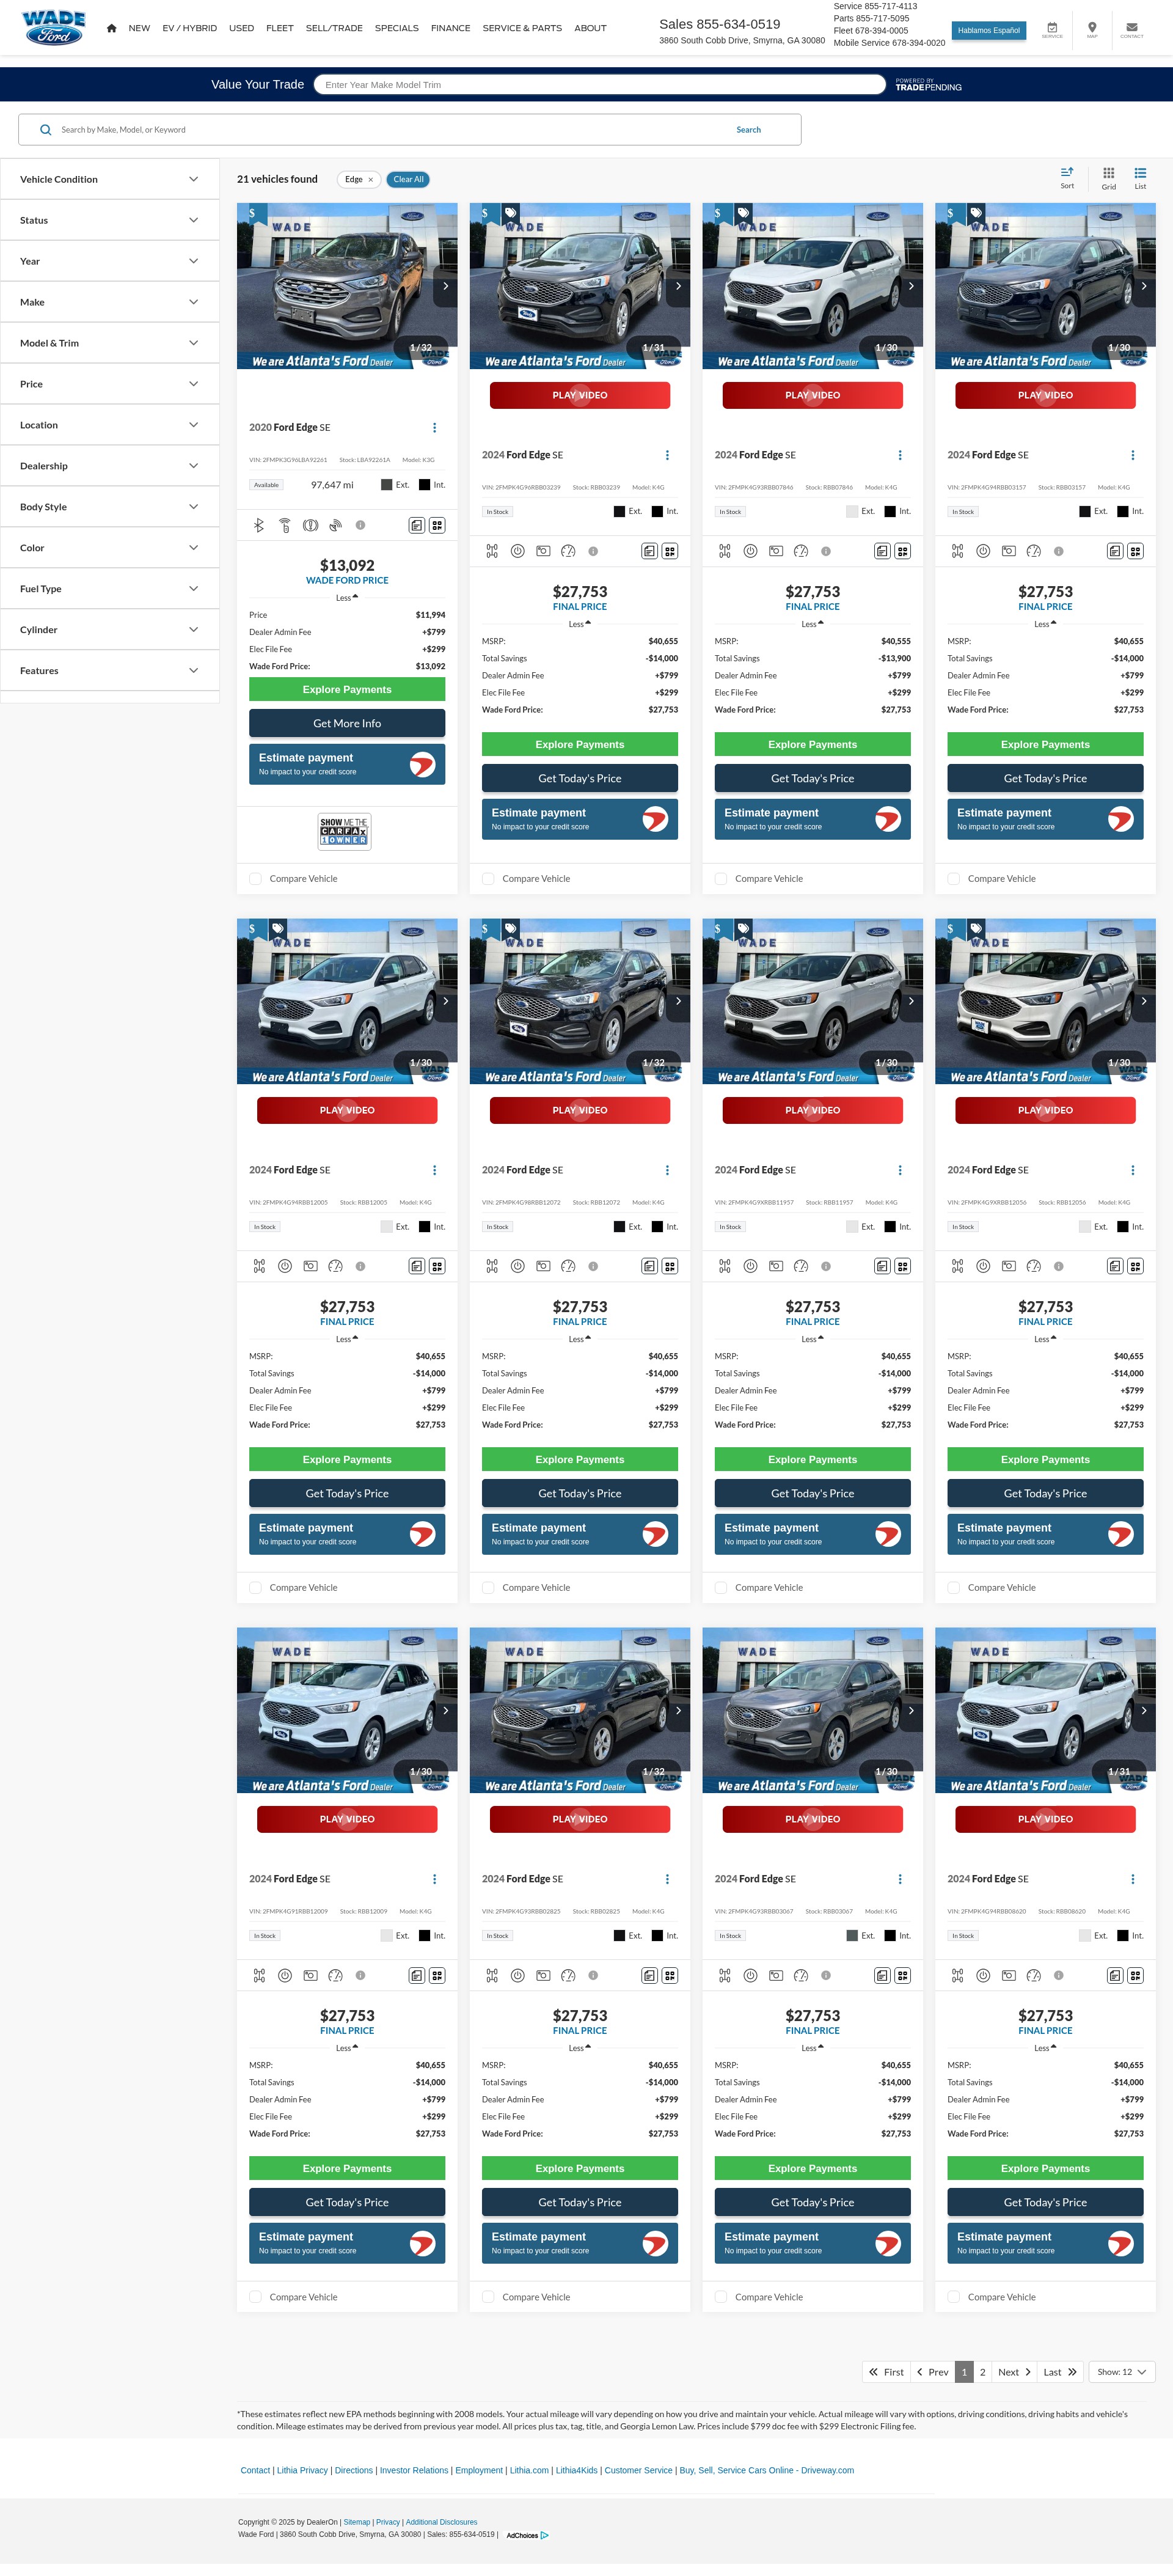Check Compare Vehicle for stock RBB12009
This screenshot has width=1173, height=2576.
(x=256, y=2297)
